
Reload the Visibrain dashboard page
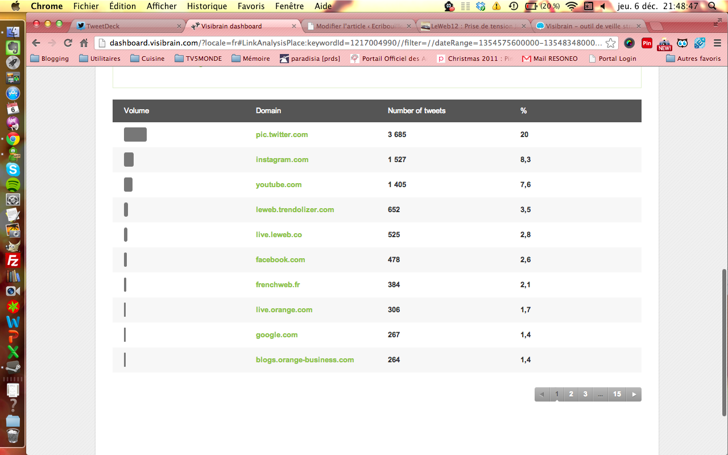68,43
